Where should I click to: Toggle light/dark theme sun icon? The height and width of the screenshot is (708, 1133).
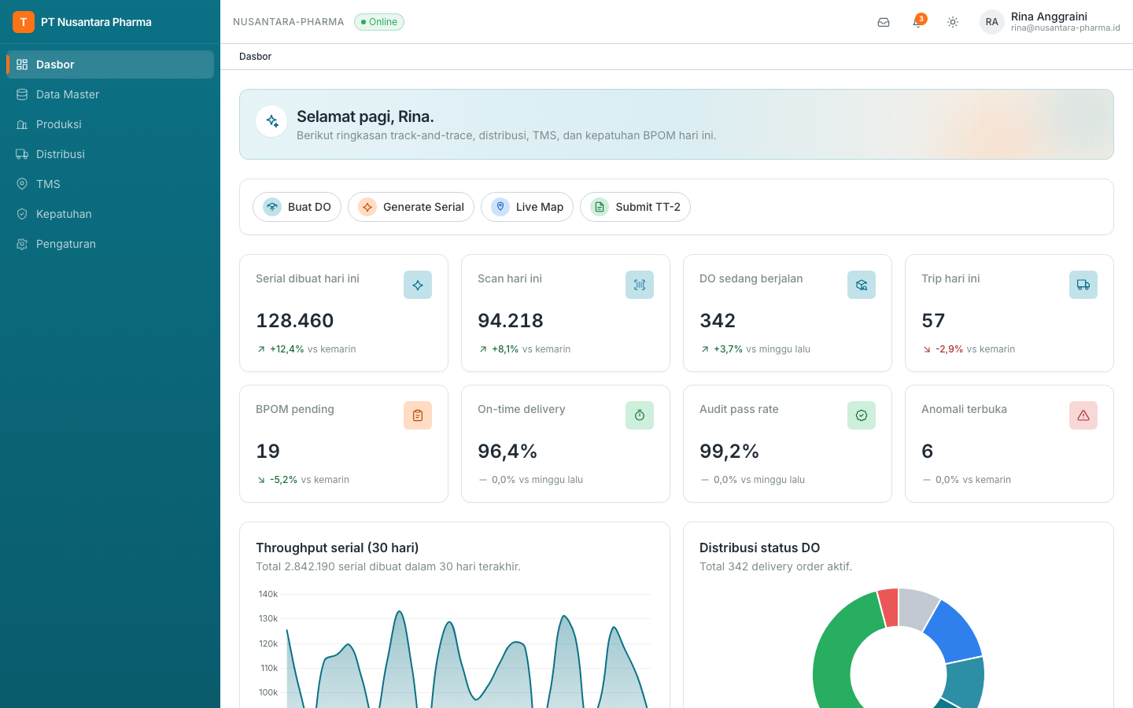(x=953, y=22)
